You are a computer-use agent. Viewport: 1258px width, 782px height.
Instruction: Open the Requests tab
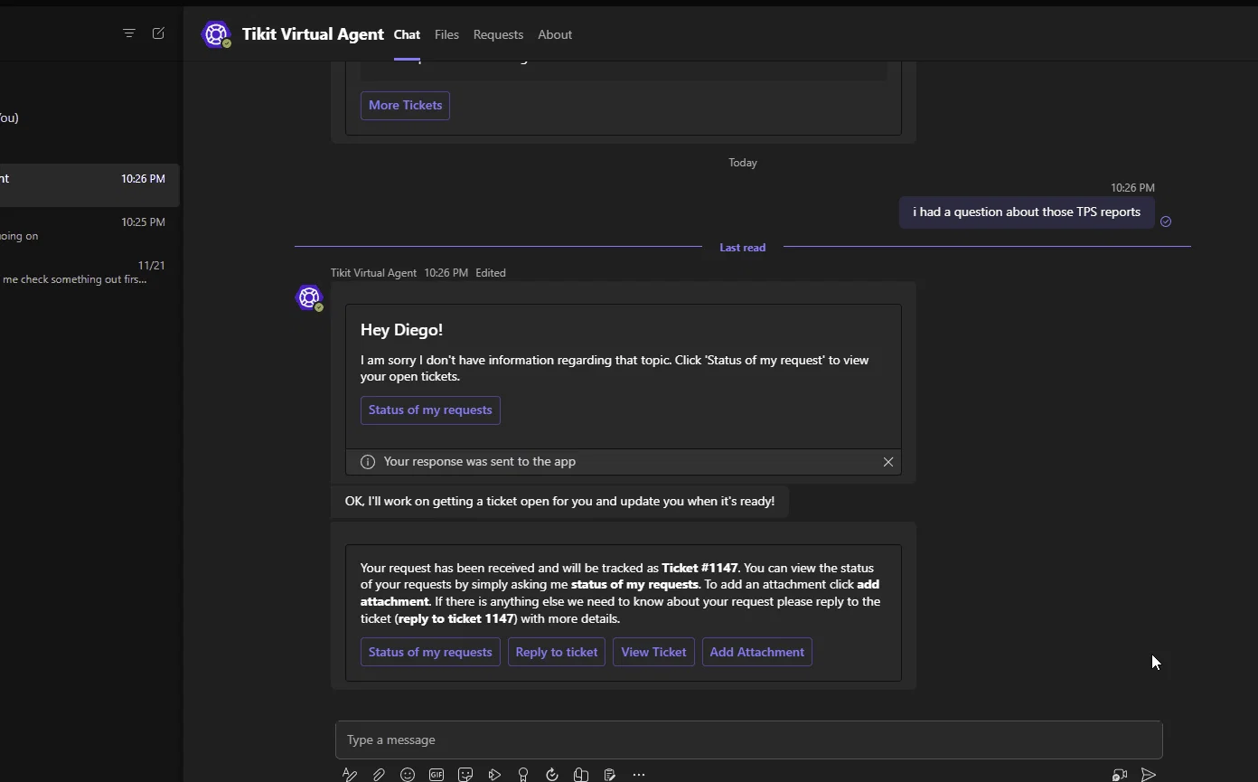click(x=498, y=34)
